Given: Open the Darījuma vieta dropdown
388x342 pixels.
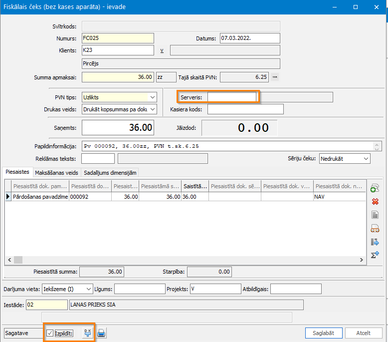Looking at the screenshot, I should pos(89,289).
